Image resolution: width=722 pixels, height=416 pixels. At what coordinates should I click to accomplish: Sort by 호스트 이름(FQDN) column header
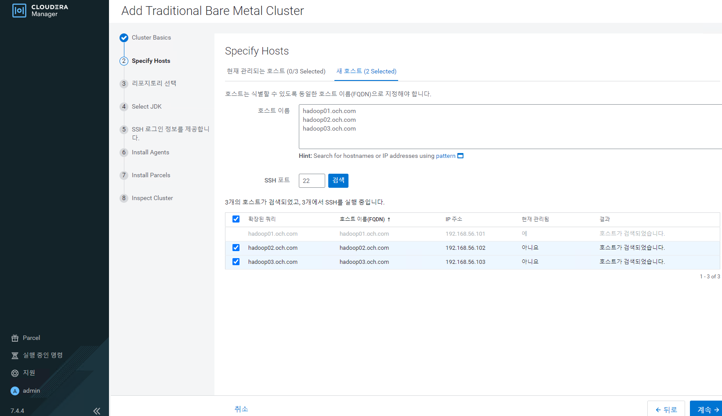(x=362, y=219)
